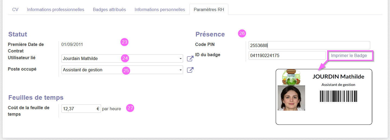
Task: Edit the Code PIN field
Action: pos(309,45)
